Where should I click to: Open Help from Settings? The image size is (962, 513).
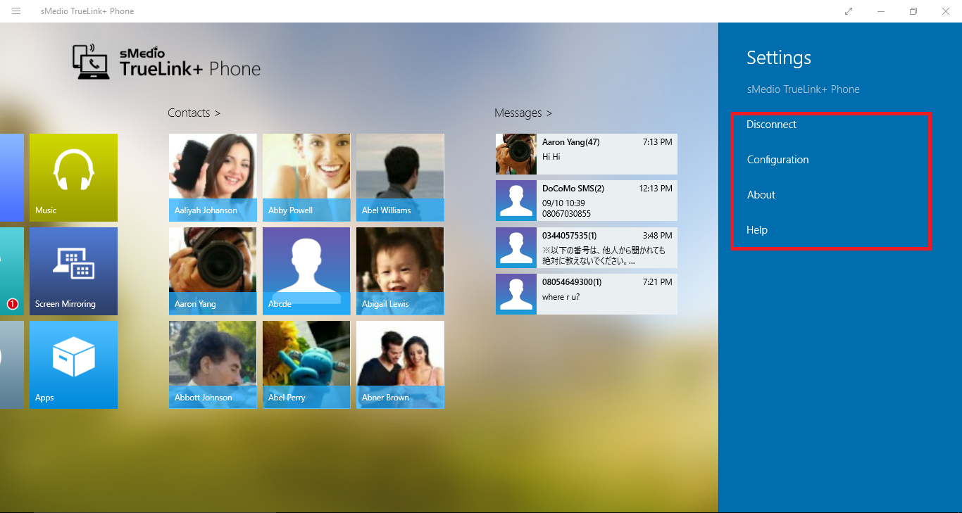pos(757,230)
